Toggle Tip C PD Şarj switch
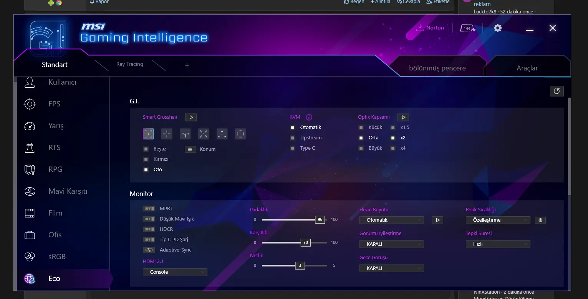588x299 pixels. [x=149, y=240]
